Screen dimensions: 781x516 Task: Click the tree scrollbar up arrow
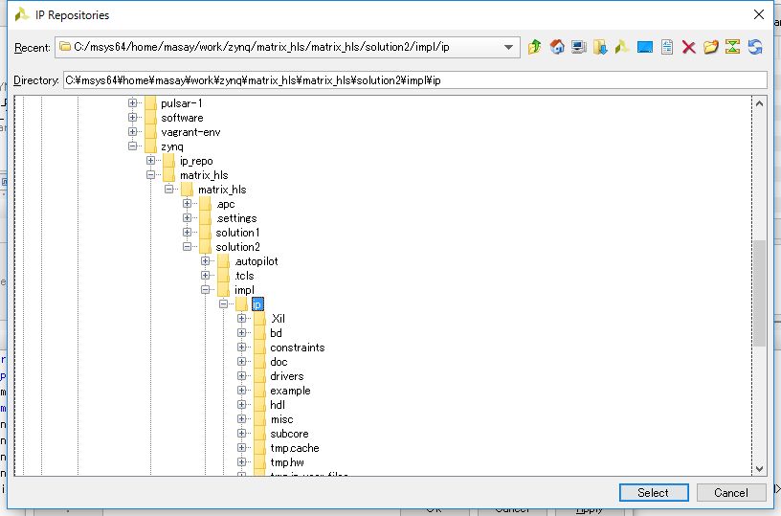click(x=759, y=103)
